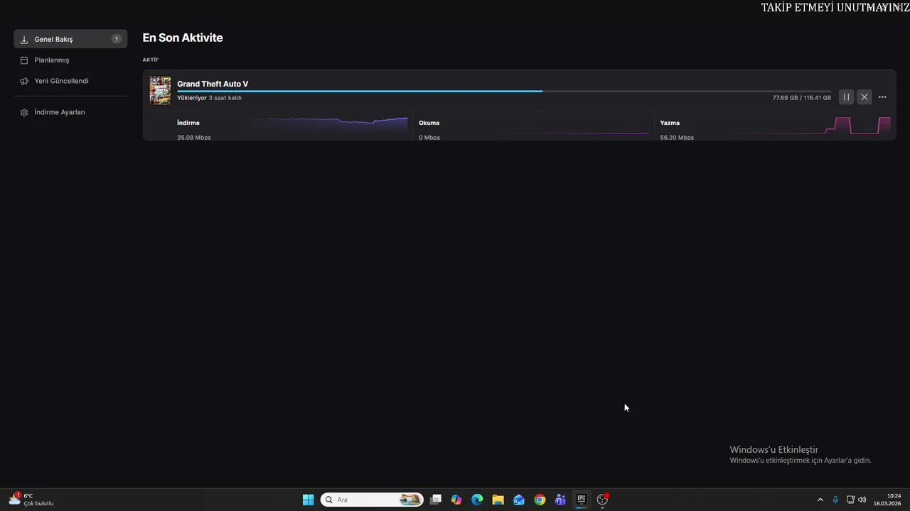This screenshot has height=511, width=910.
Task: Click the volume tray icon
Action: (x=862, y=500)
